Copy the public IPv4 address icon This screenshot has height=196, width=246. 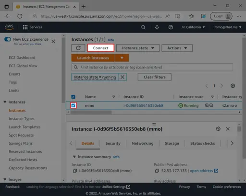tap(157, 171)
